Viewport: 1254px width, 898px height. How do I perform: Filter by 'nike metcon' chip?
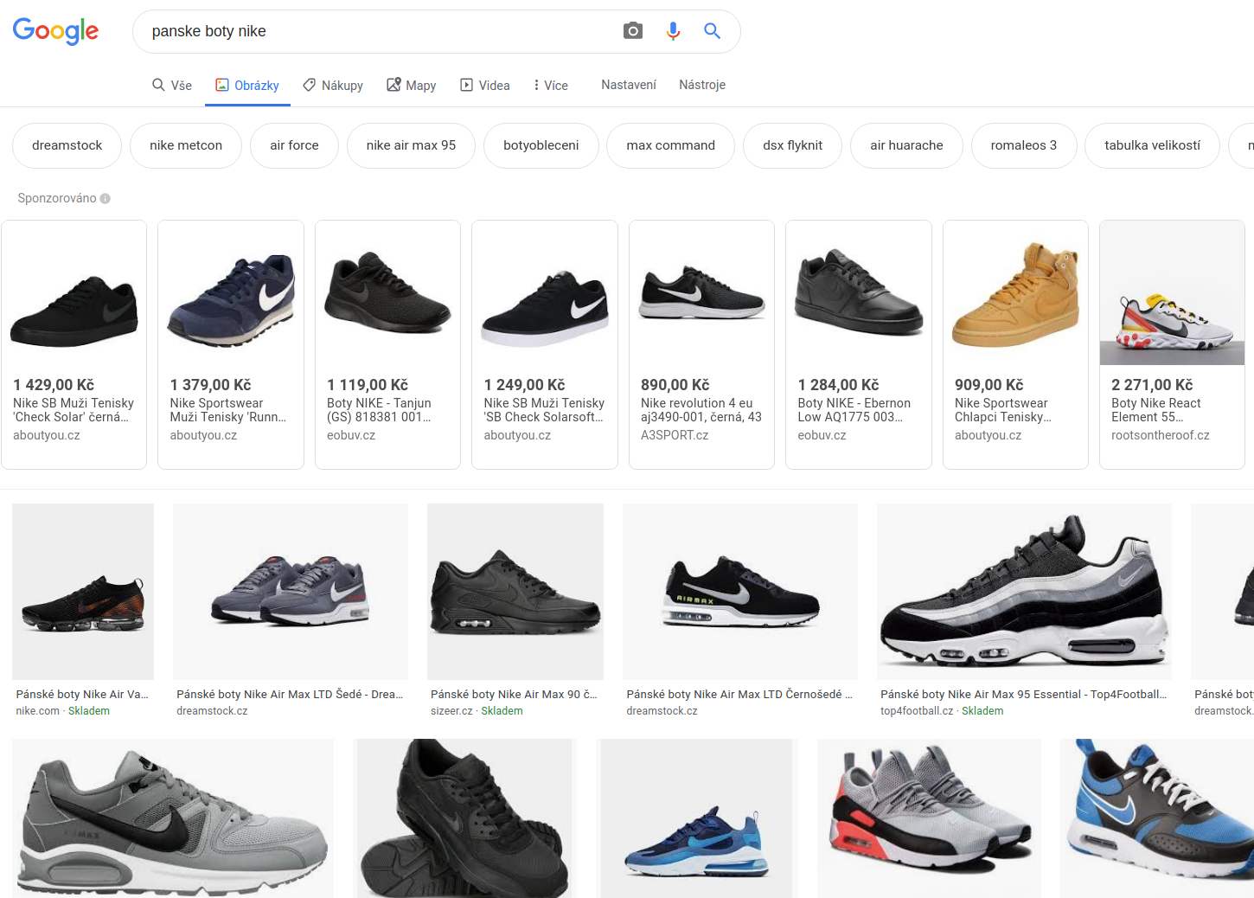click(186, 145)
